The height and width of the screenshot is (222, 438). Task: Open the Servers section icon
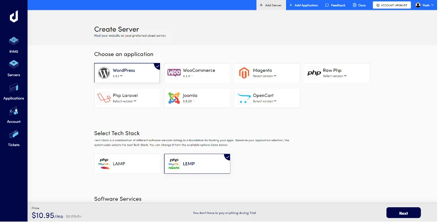(x=13, y=65)
